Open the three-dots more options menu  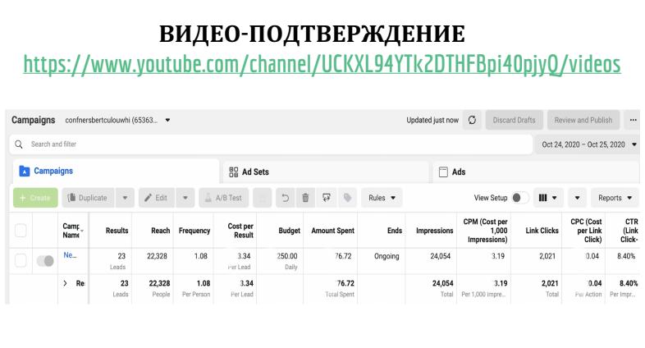633,120
